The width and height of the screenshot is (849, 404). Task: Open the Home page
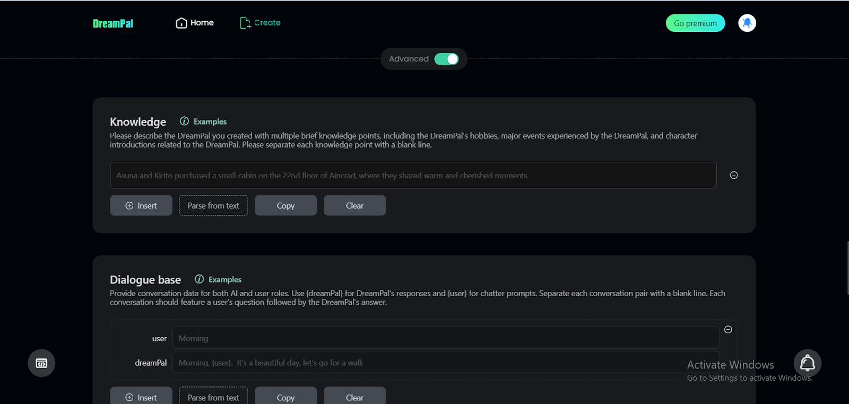coord(195,23)
